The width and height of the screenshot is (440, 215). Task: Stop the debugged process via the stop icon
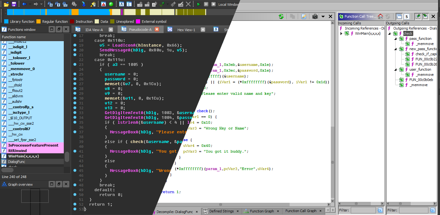(x=213, y=4)
